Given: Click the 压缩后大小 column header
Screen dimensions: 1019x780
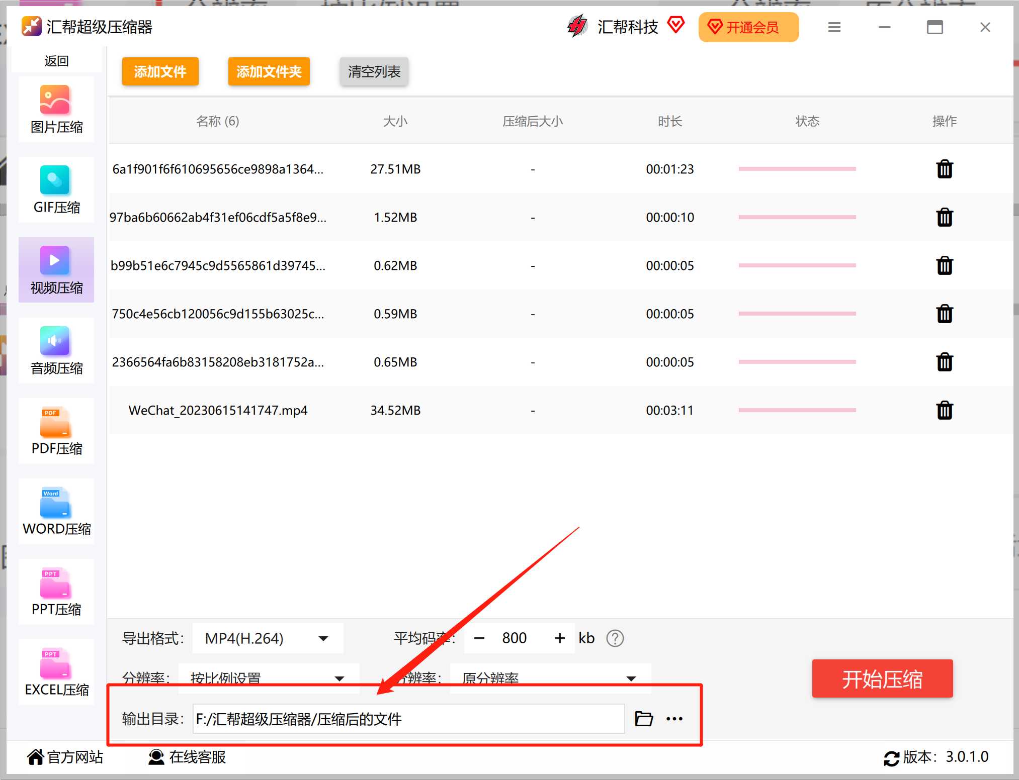Looking at the screenshot, I should (533, 121).
